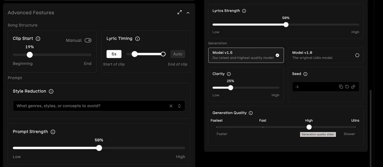Click the Generation Quality info icon
The height and width of the screenshot is (167, 383).
click(251, 113)
